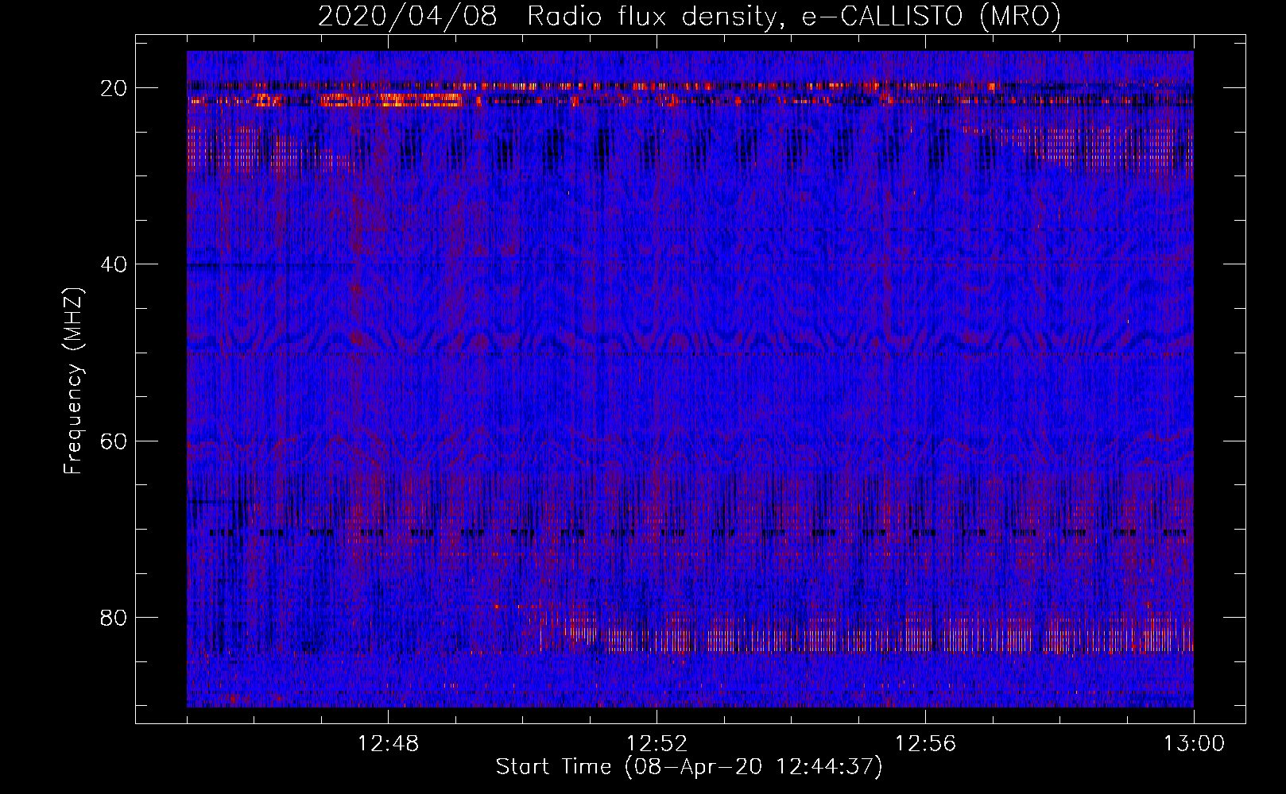Click the 12:52 time tick label
This screenshot has width=1286, height=794.
(x=657, y=744)
